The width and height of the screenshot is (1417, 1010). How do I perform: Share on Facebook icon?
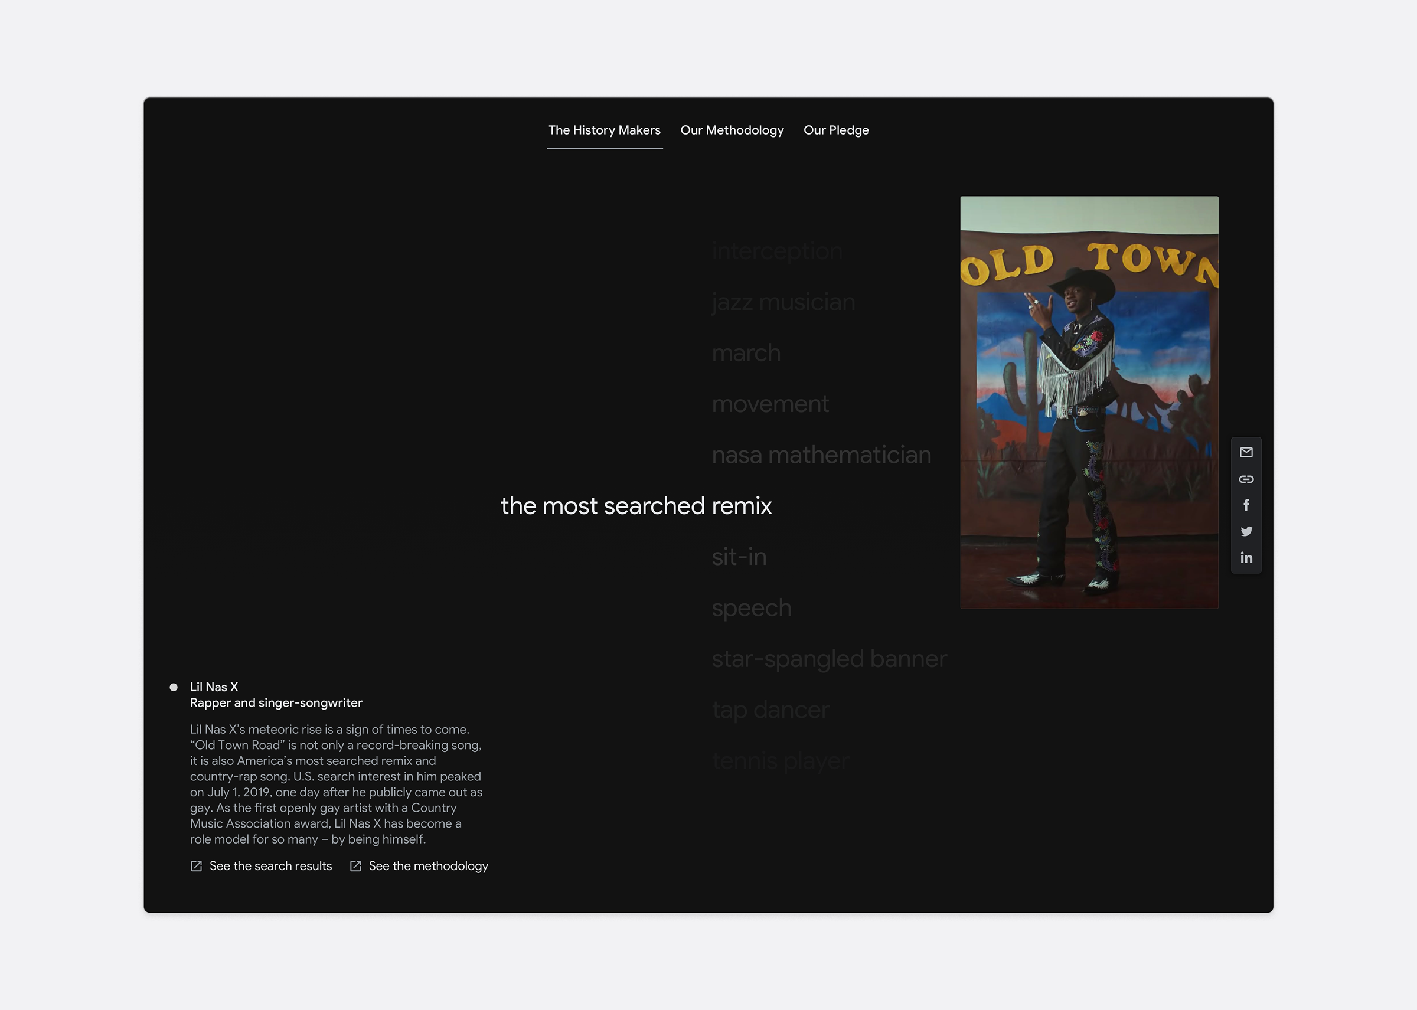pos(1246,505)
